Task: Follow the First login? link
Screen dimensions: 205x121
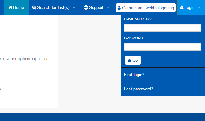Action: (x=134, y=75)
